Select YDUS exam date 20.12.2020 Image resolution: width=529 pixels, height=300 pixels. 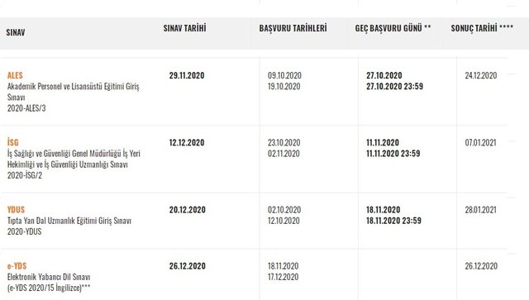188,210
